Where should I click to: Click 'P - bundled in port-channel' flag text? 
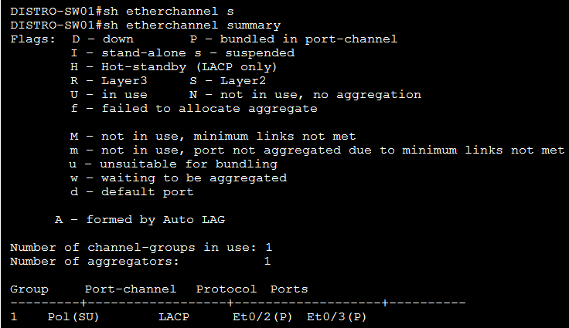(x=293, y=39)
